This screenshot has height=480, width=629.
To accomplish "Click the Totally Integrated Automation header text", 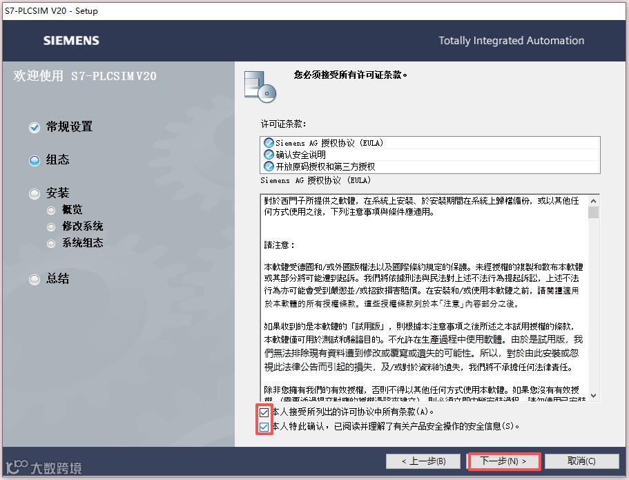I will (512, 41).
